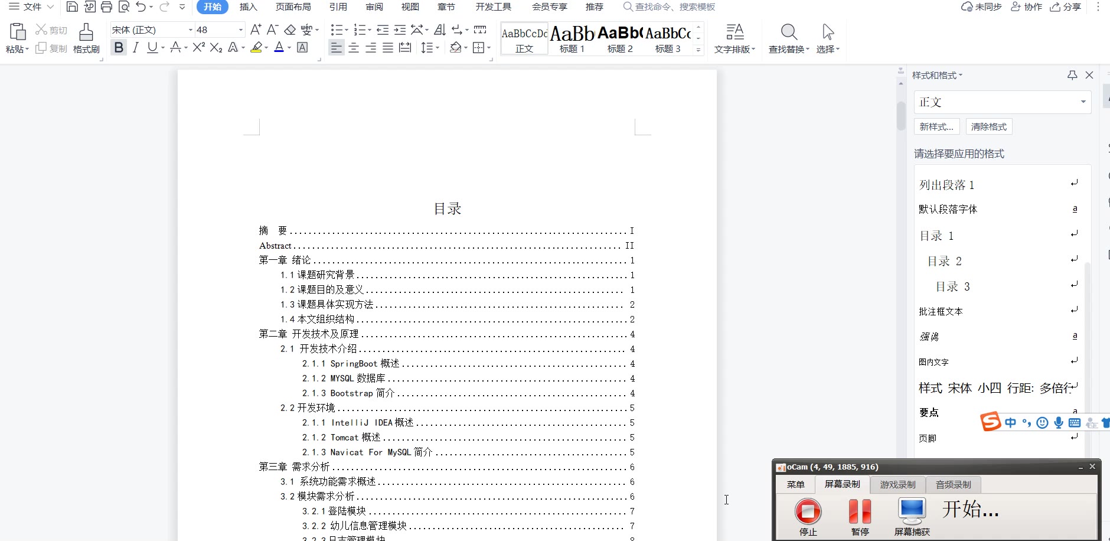This screenshot has width=1110, height=541.
Task: Go to the View (视图) tab
Action: point(410,7)
